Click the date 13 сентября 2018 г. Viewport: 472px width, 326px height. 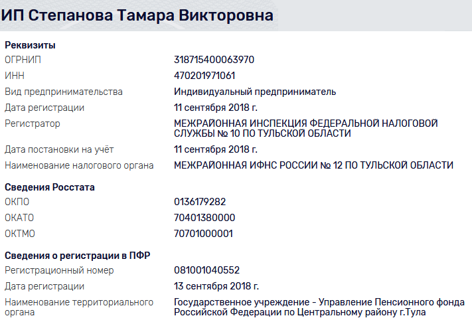[216, 286]
